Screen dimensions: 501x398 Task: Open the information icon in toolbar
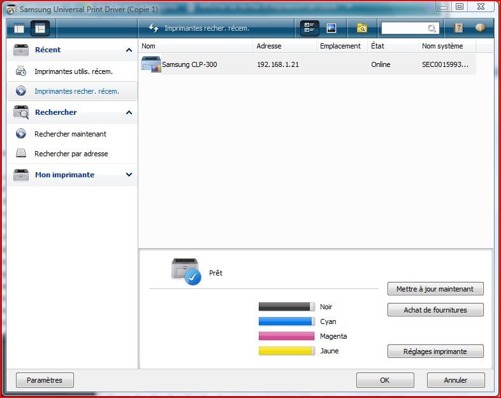(x=479, y=28)
